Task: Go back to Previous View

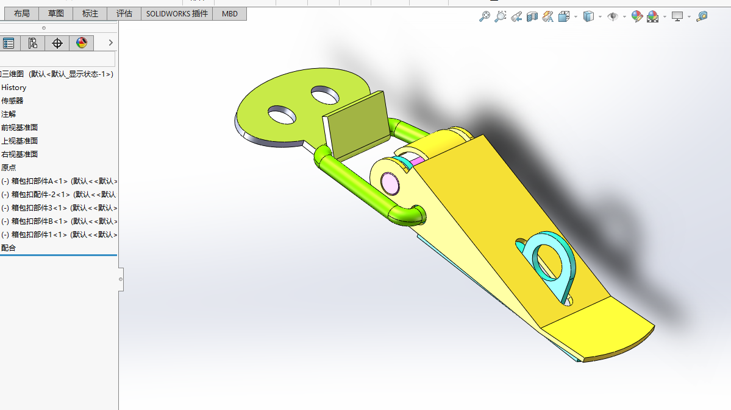Action: click(516, 17)
